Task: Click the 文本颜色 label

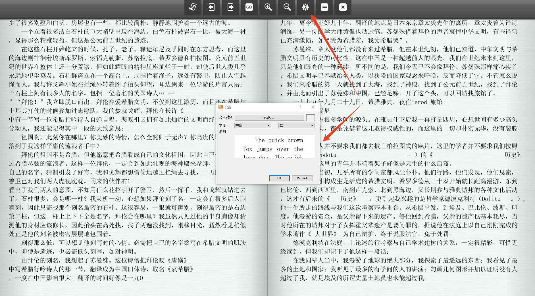Action: (226, 117)
